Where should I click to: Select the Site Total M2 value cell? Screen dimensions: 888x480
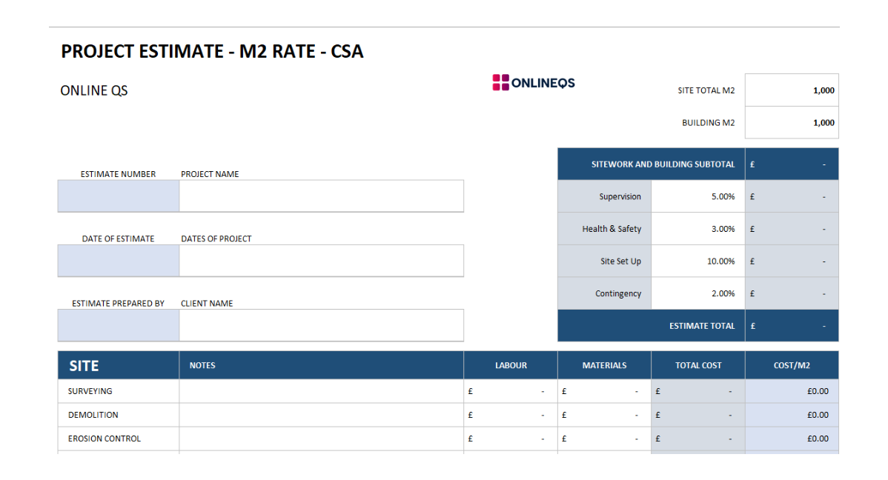pyautogui.click(x=792, y=90)
